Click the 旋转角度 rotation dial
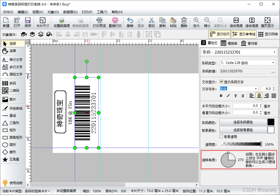 coord(228,160)
